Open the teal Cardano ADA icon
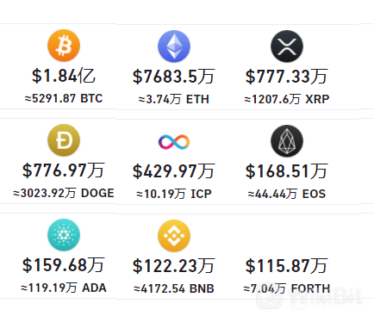 pos(64,235)
